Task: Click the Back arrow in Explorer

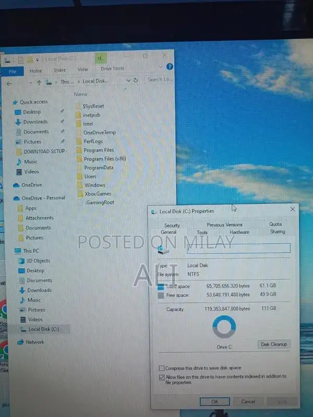Action: tap(9, 82)
